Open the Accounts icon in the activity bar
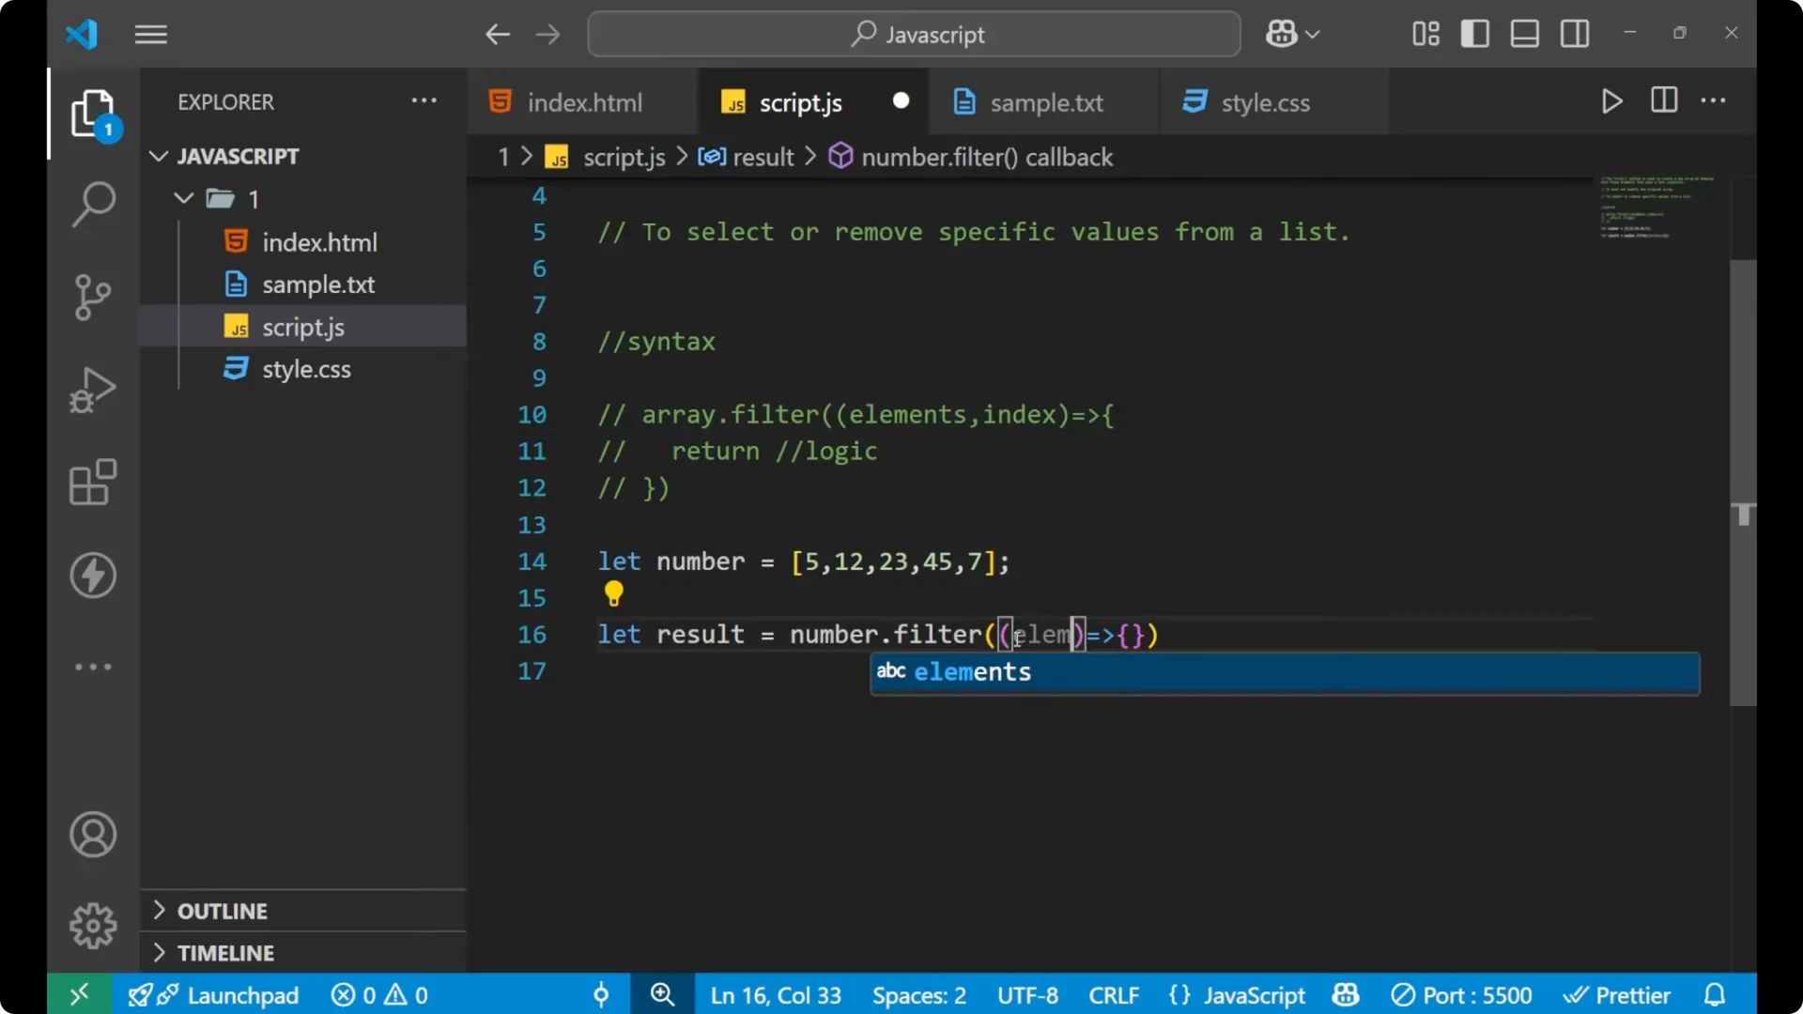Screen dimensions: 1803x1014 [92, 835]
